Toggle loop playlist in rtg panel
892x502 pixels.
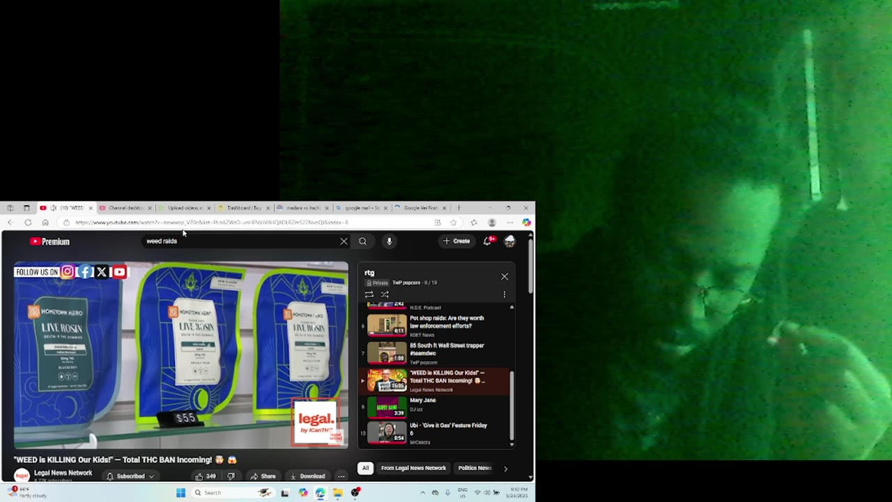[x=369, y=294]
